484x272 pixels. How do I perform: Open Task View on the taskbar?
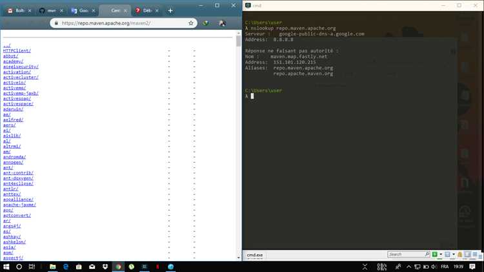32,266
